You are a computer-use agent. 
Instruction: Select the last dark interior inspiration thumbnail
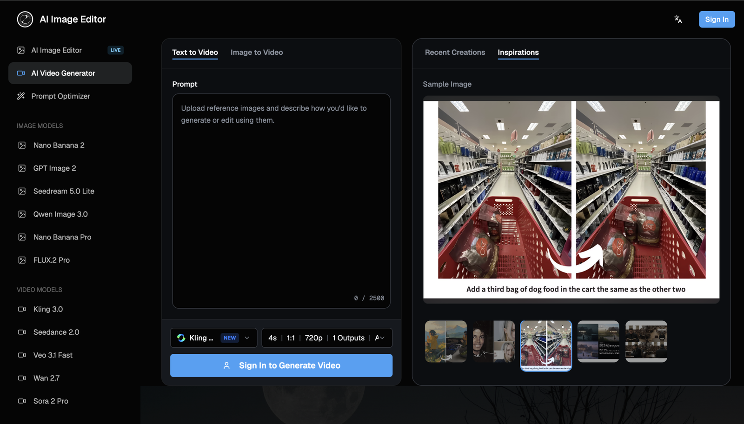click(x=646, y=341)
